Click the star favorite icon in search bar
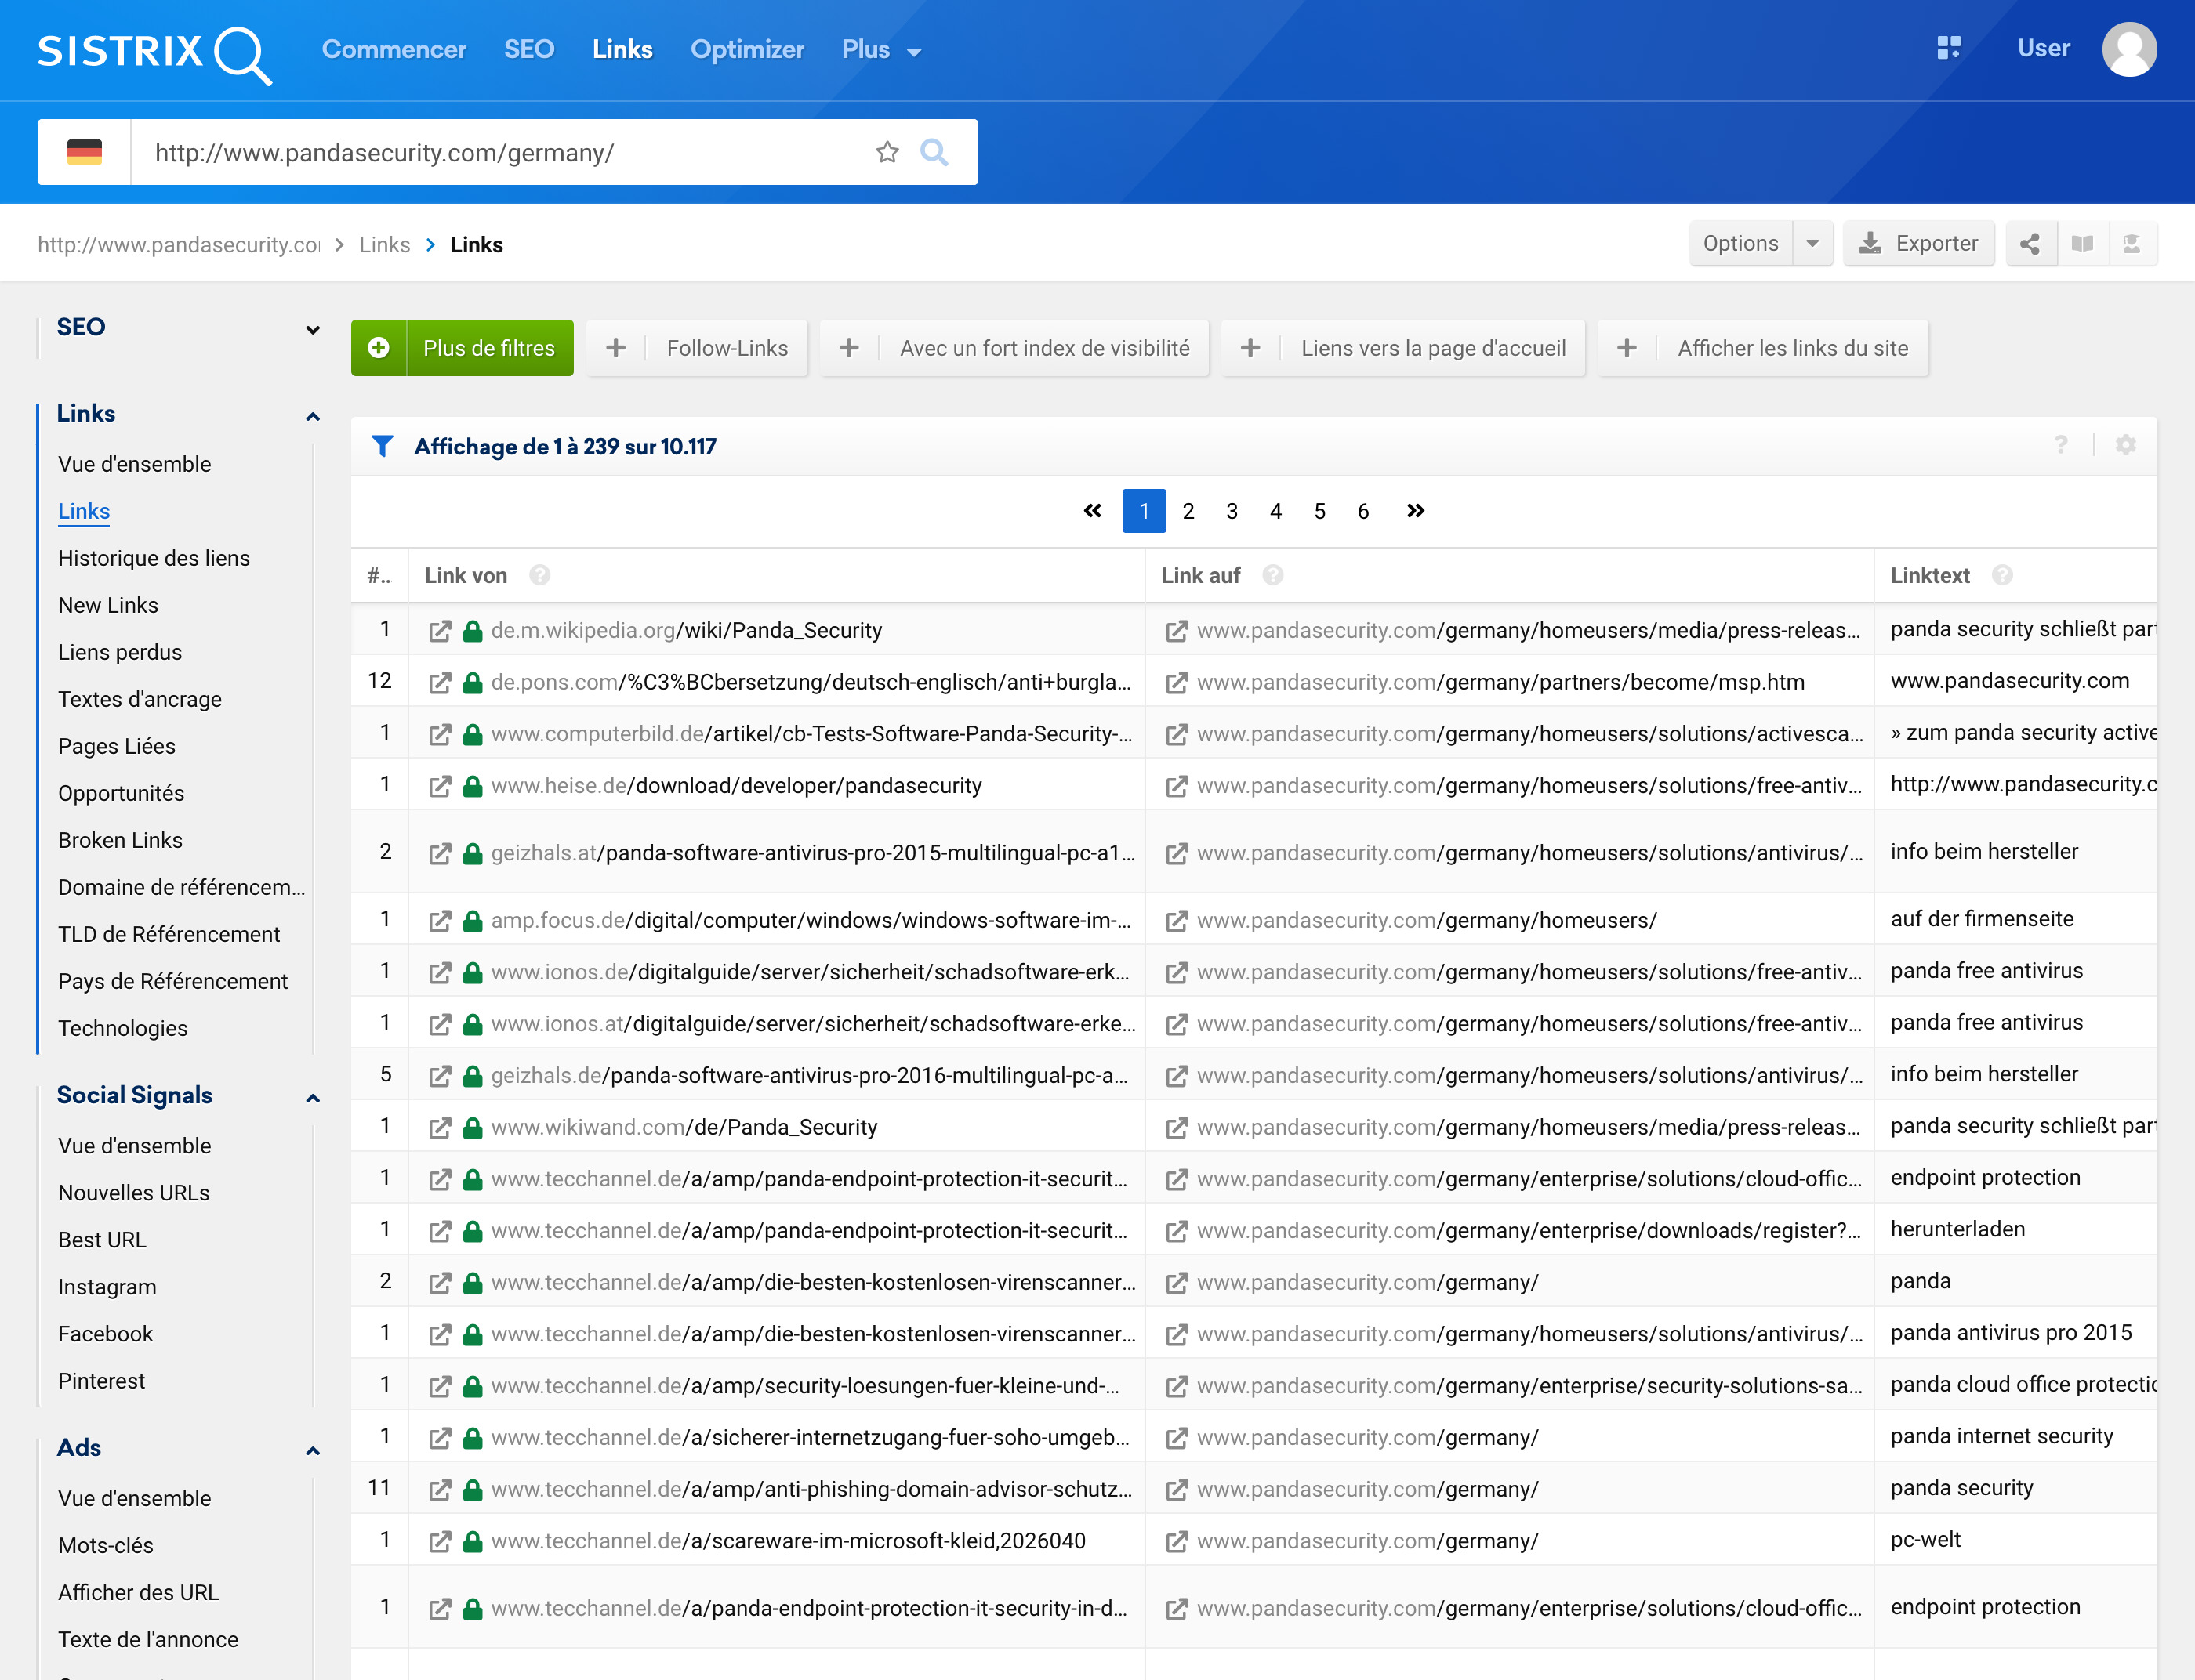The width and height of the screenshot is (2195, 1680). click(x=887, y=152)
